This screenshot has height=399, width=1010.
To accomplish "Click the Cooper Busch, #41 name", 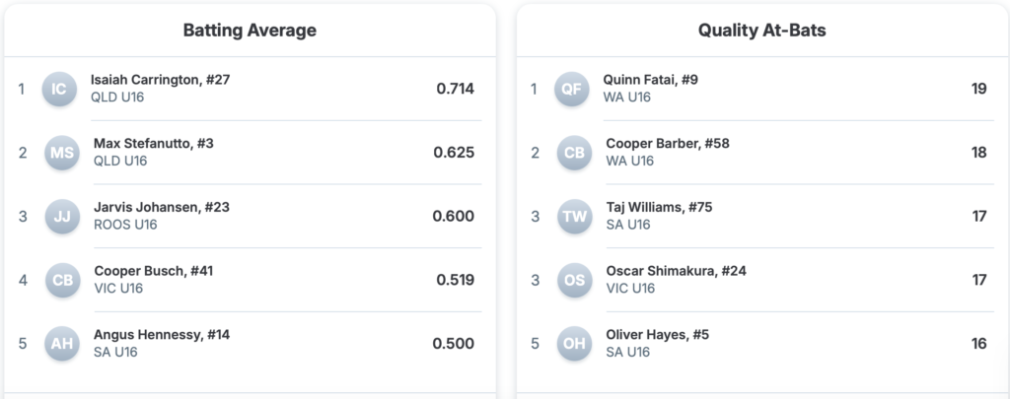I will pyautogui.click(x=154, y=271).
